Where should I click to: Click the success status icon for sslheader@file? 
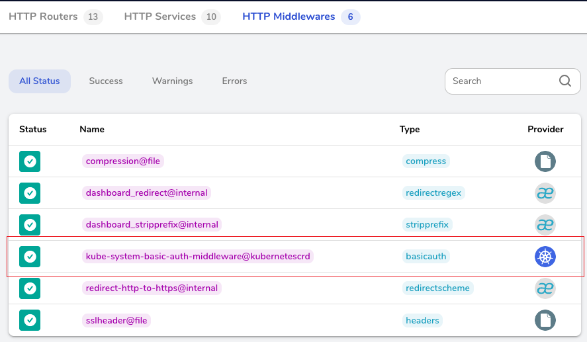click(30, 320)
